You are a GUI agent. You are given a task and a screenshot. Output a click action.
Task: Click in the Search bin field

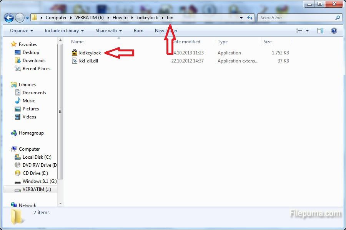[296, 18]
